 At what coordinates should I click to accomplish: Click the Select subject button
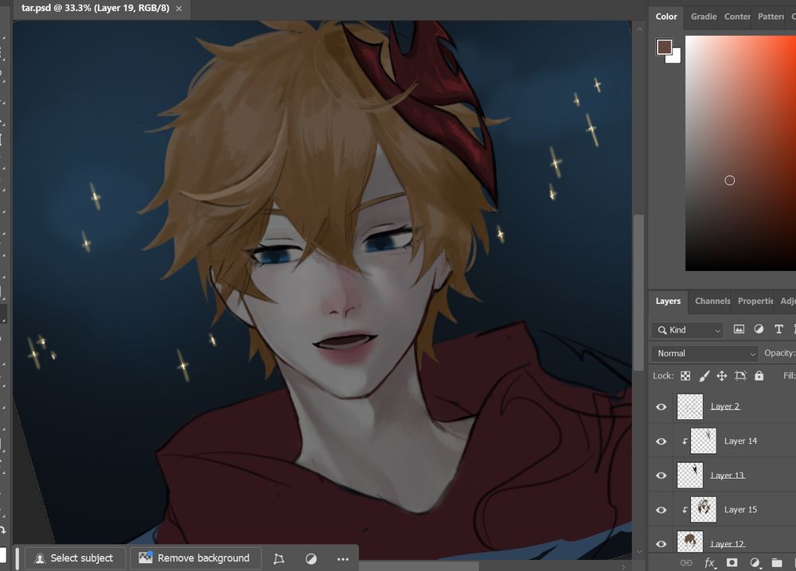[74, 558]
